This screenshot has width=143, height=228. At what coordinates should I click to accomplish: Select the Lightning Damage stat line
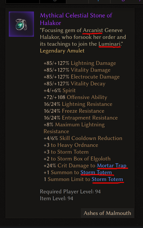coord(80,63)
